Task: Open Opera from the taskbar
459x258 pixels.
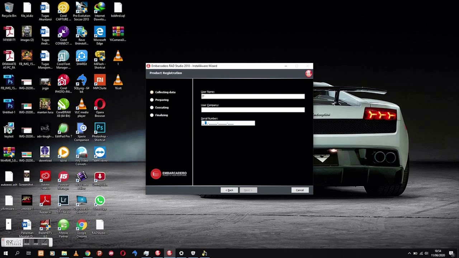Action: tap(123, 253)
